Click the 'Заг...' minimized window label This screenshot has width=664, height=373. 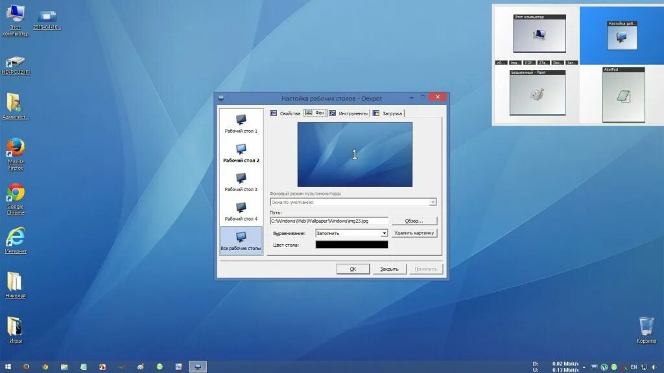tap(572, 63)
